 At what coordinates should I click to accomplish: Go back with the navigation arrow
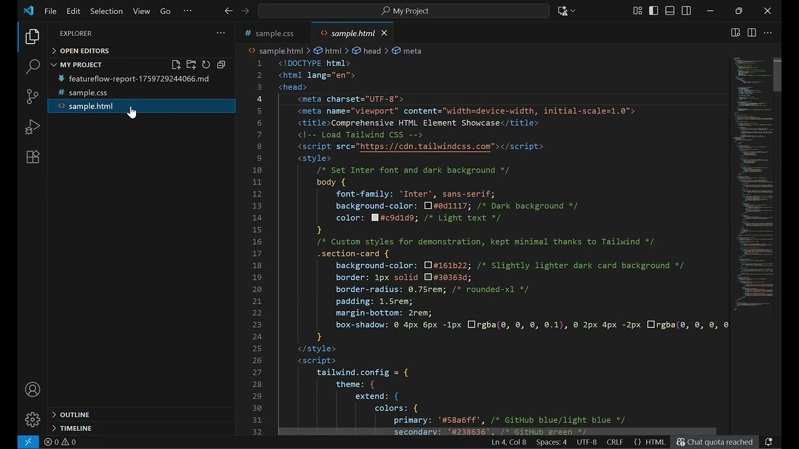point(228,11)
